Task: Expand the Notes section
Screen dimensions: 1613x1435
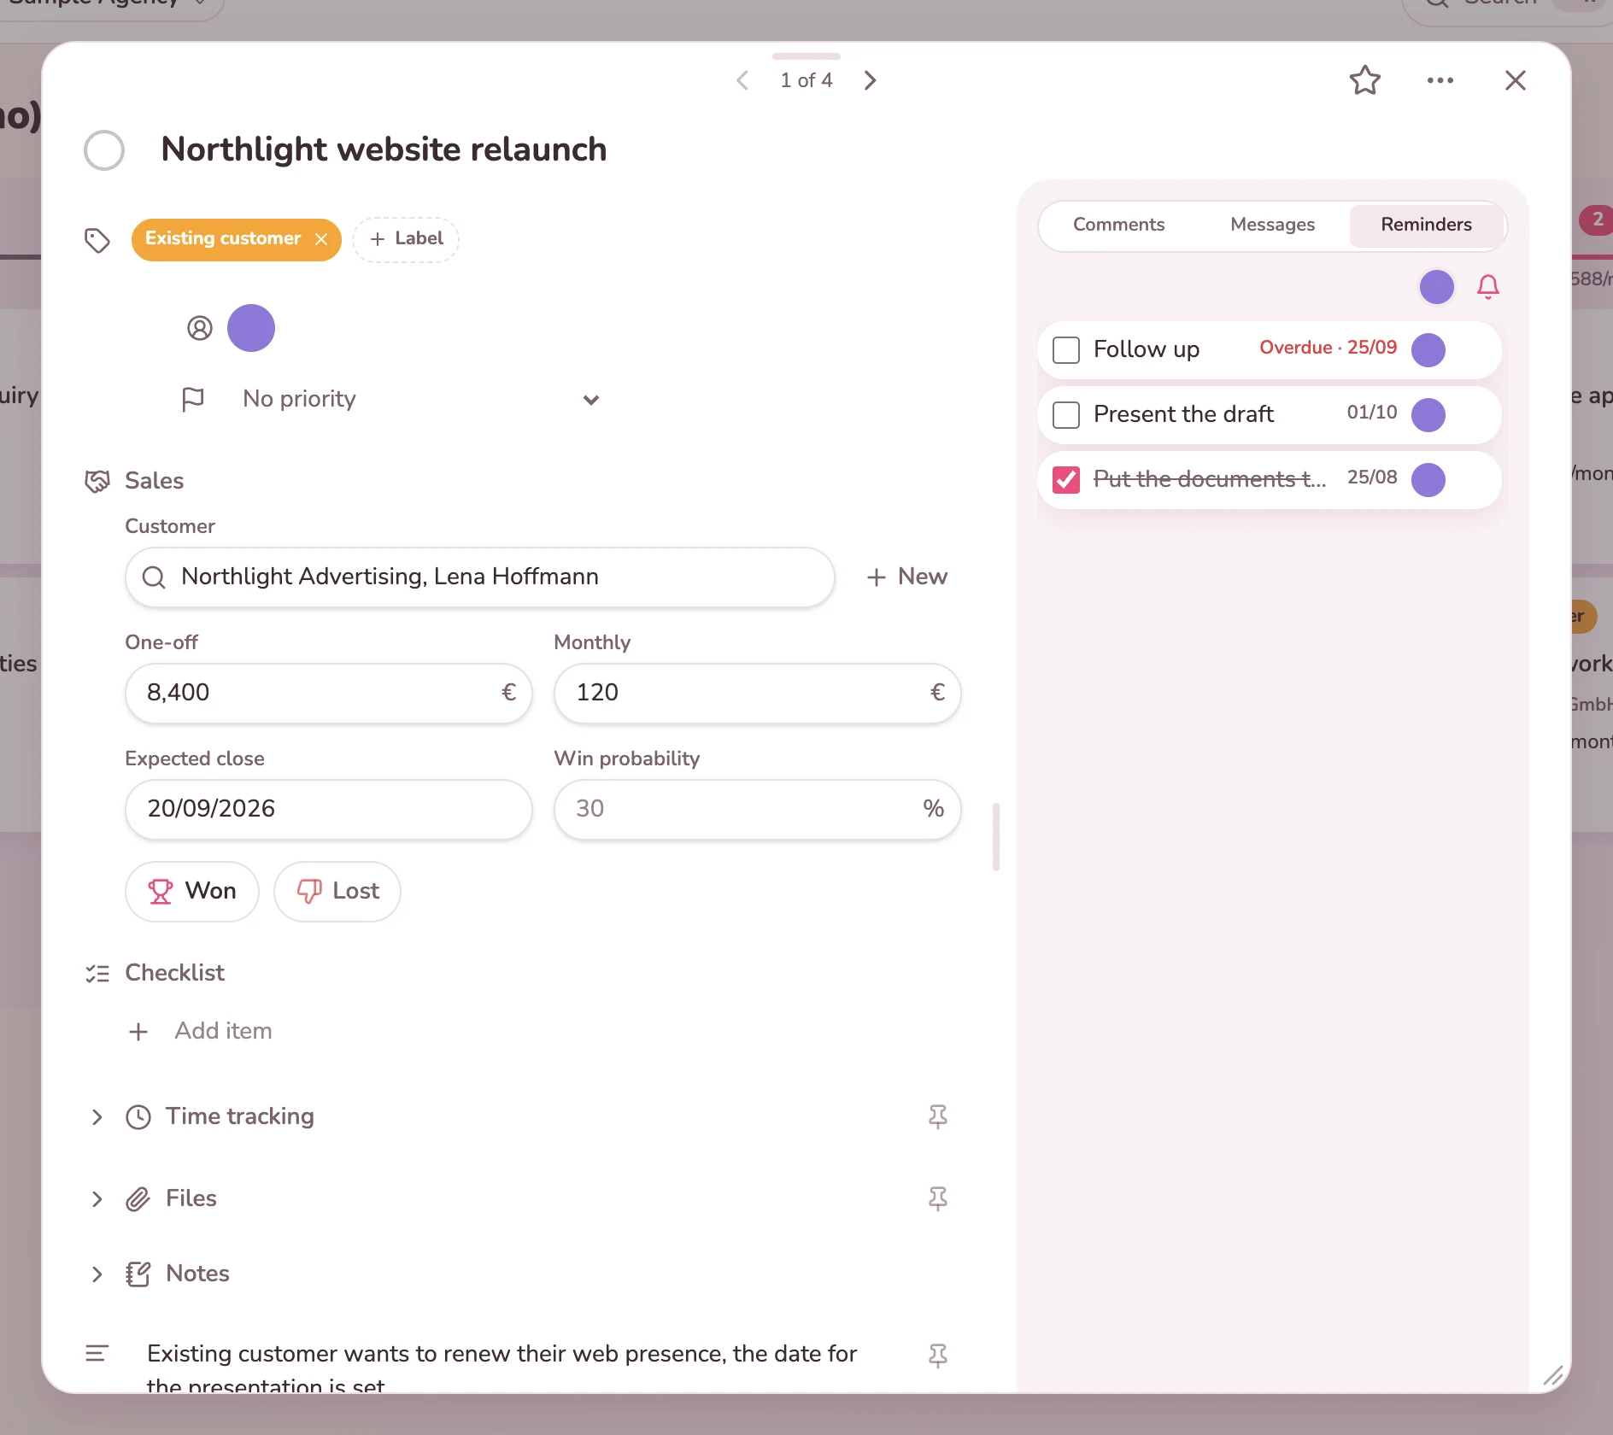Action: tap(97, 1274)
